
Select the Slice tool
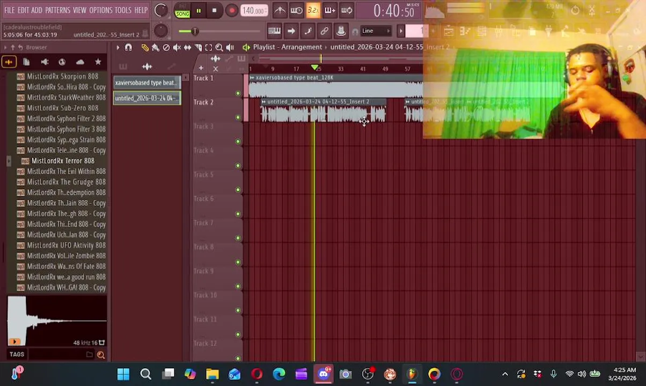click(198, 48)
